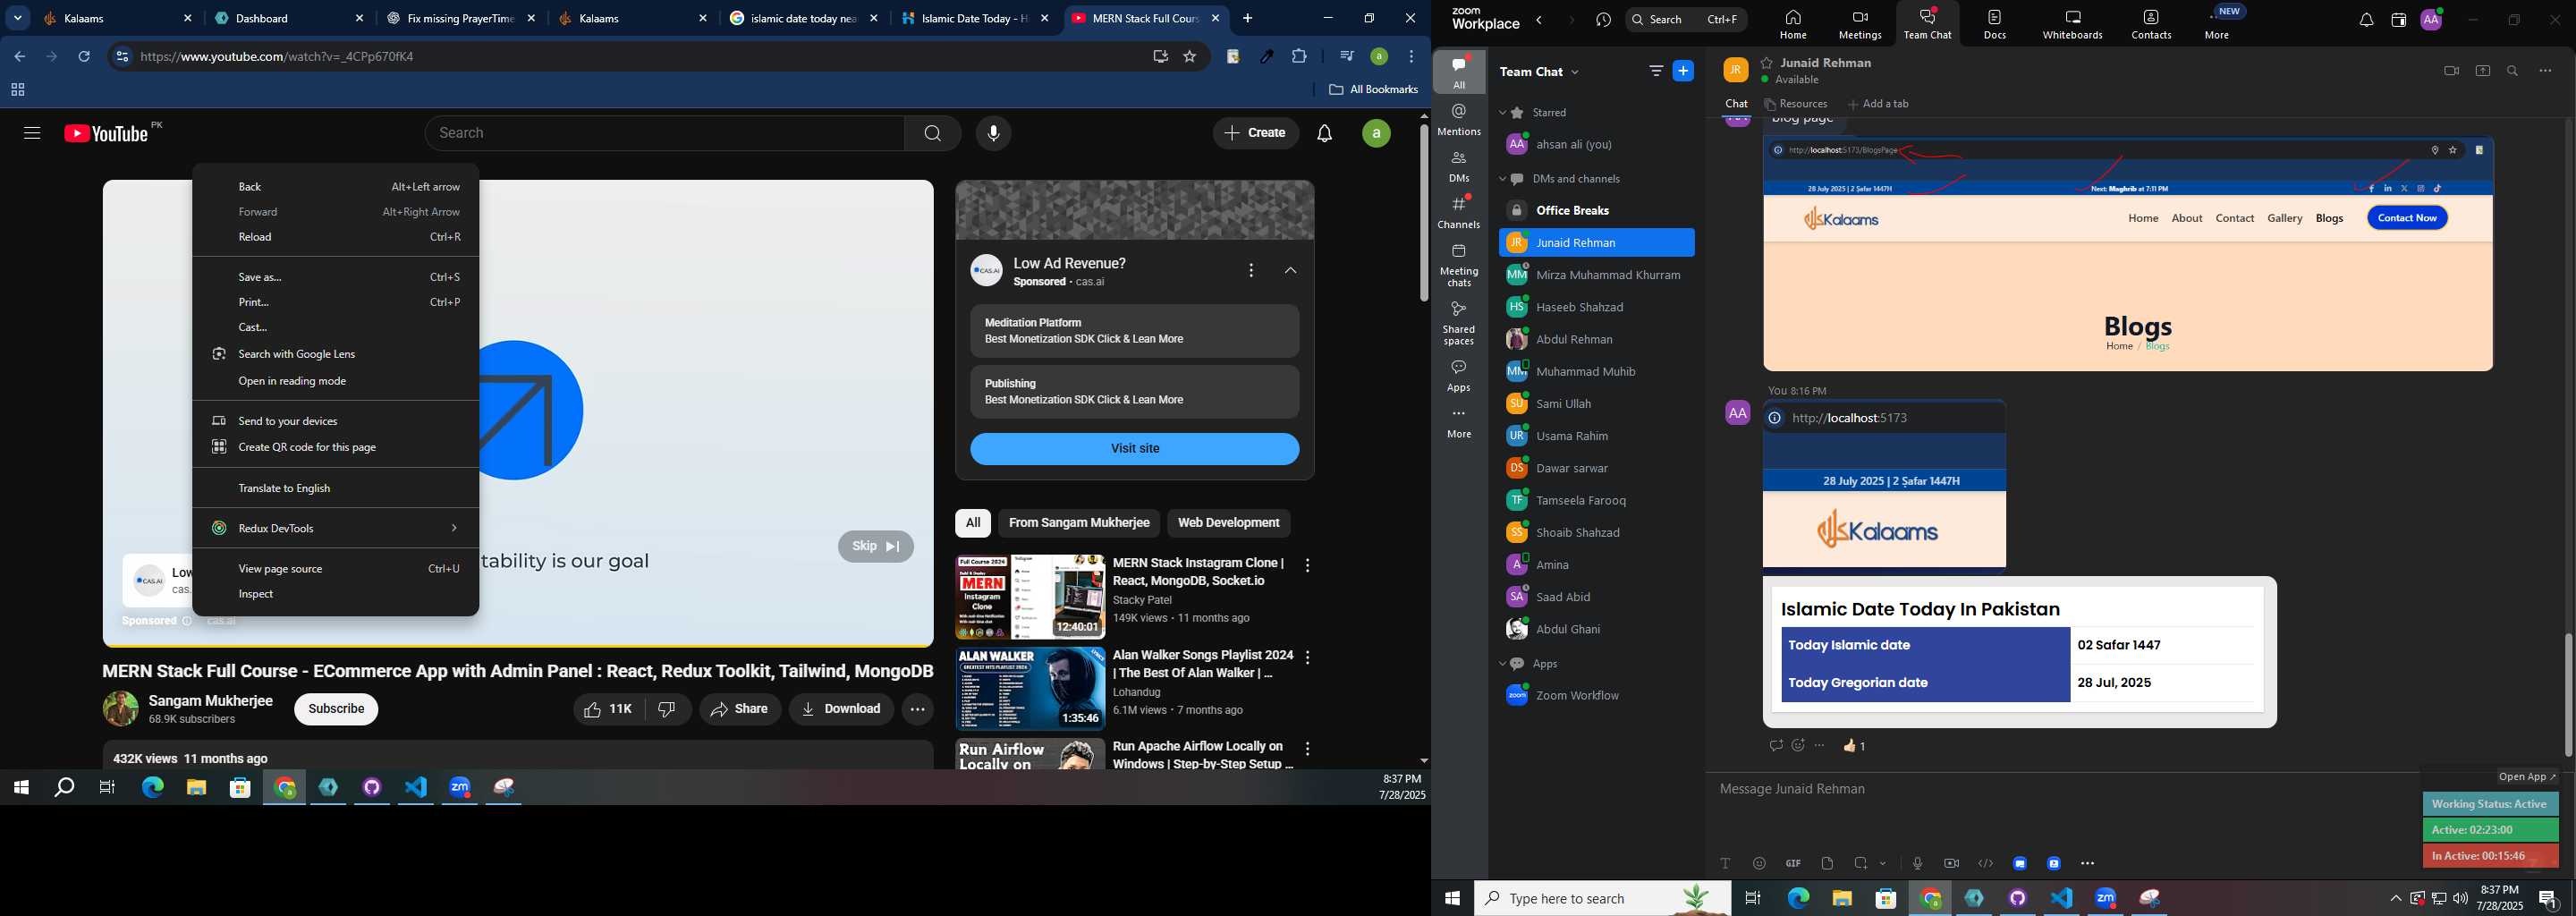
Task: Collapse the Low Ad Revenue ad panel
Action: coord(1290,270)
